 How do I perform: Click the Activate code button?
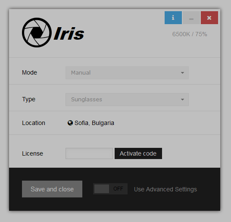138,153
